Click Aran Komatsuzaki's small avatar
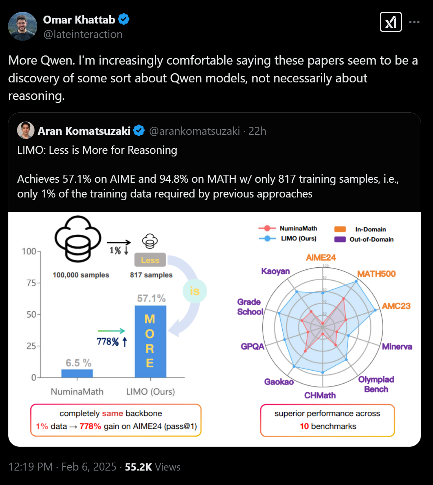 click(x=26, y=131)
